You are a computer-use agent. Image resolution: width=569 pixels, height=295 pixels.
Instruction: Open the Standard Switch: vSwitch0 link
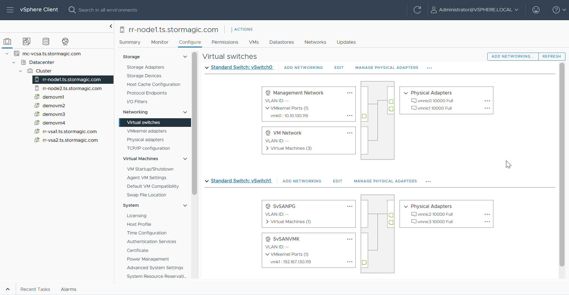(242, 67)
